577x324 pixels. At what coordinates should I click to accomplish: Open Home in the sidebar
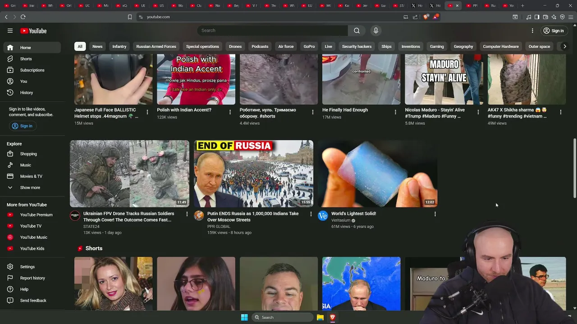point(32,48)
